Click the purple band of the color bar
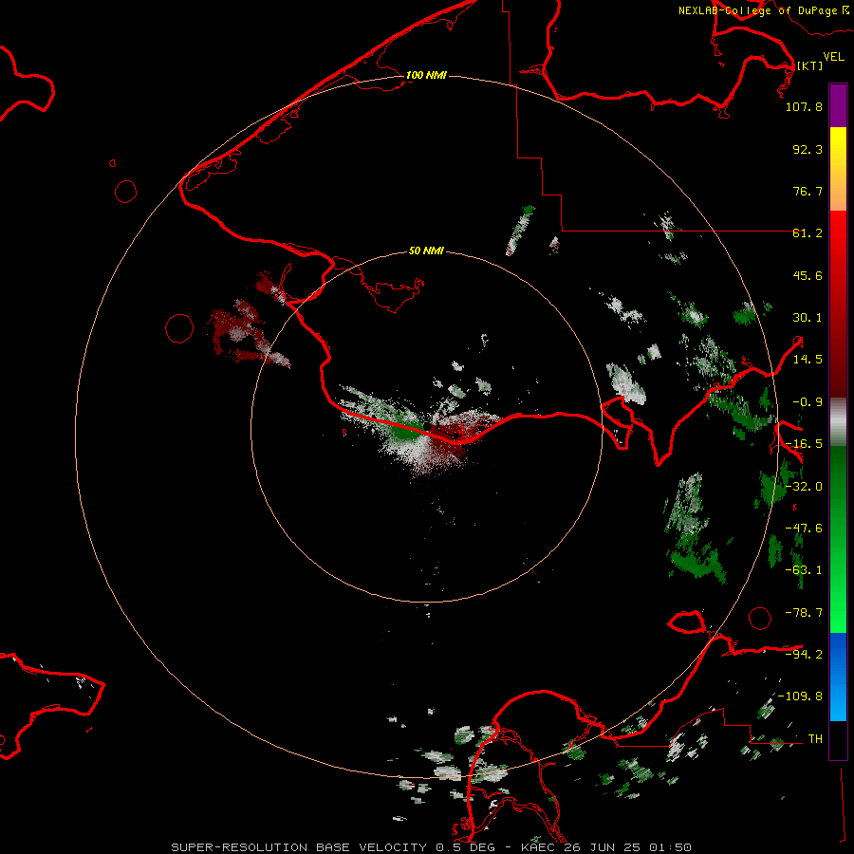This screenshot has width=854, height=854. click(838, 106)
